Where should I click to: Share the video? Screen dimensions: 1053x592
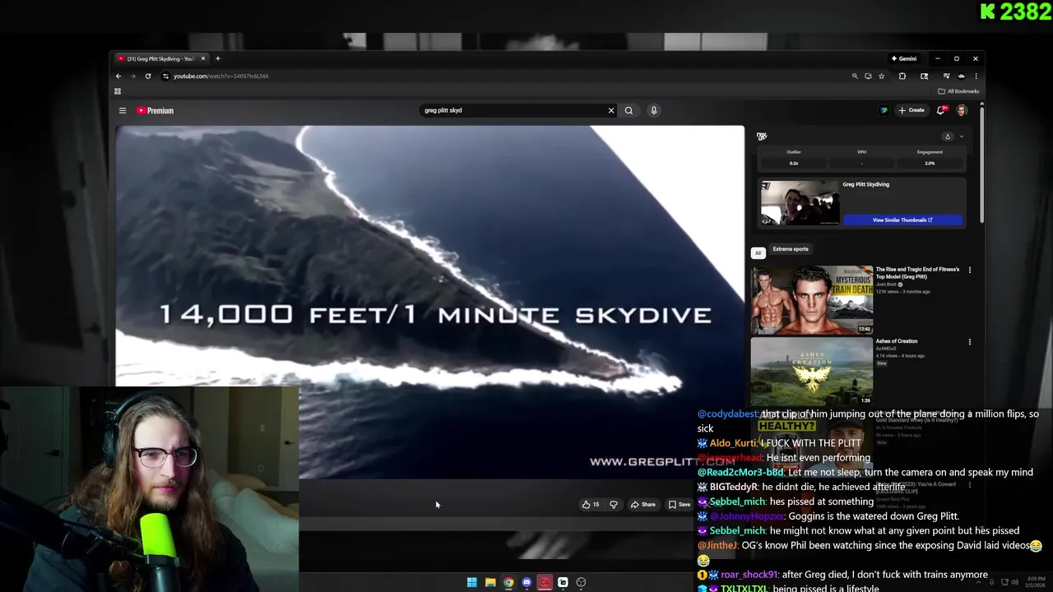point(643,504)
